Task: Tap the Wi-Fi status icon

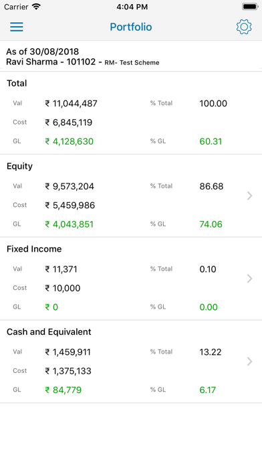Action: click(36, 7)
